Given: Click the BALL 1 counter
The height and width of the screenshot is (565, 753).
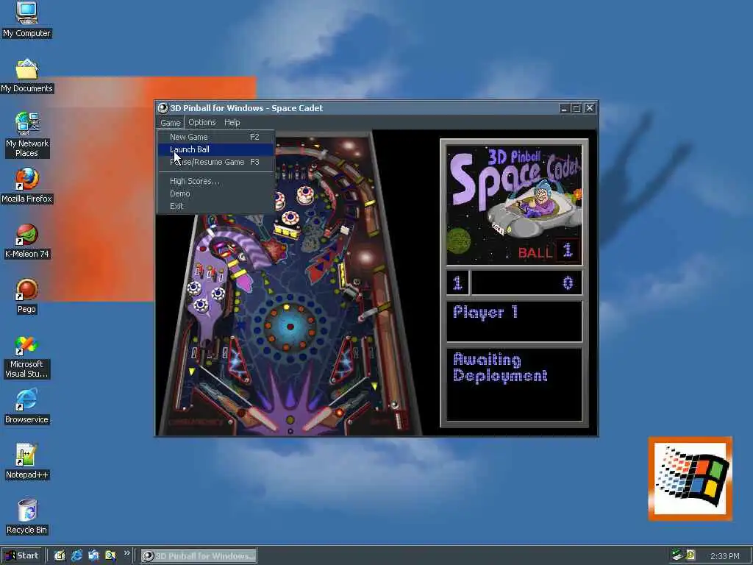Looking at the screenshot, I should [549, 252].
